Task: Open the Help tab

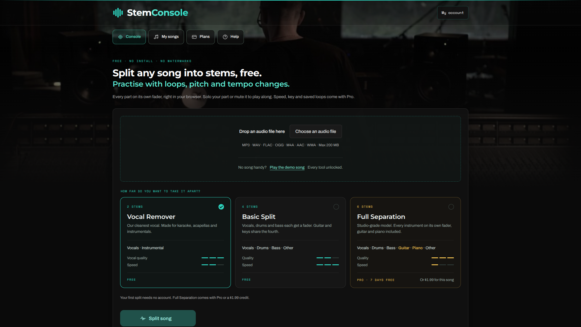Action: (231, 37)
